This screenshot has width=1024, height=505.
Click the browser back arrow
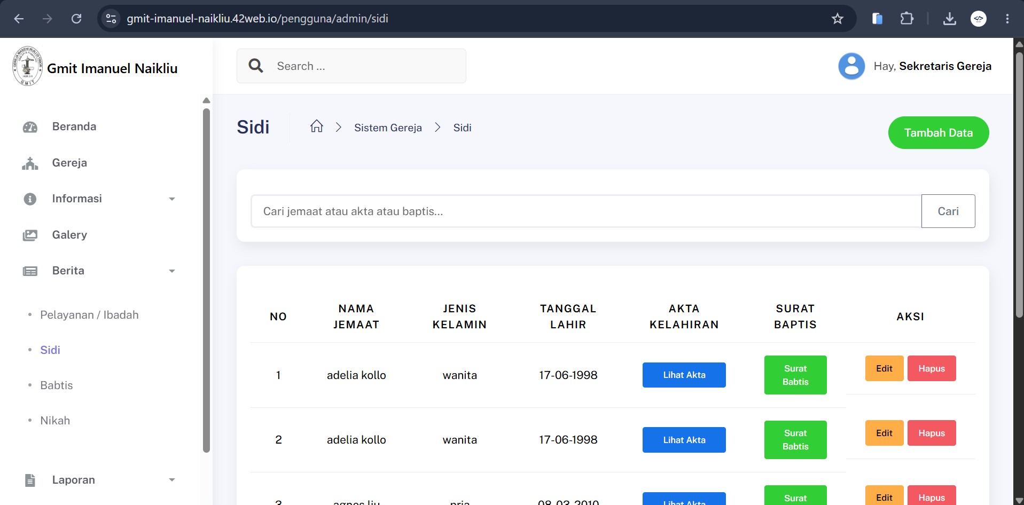point(19,19)
